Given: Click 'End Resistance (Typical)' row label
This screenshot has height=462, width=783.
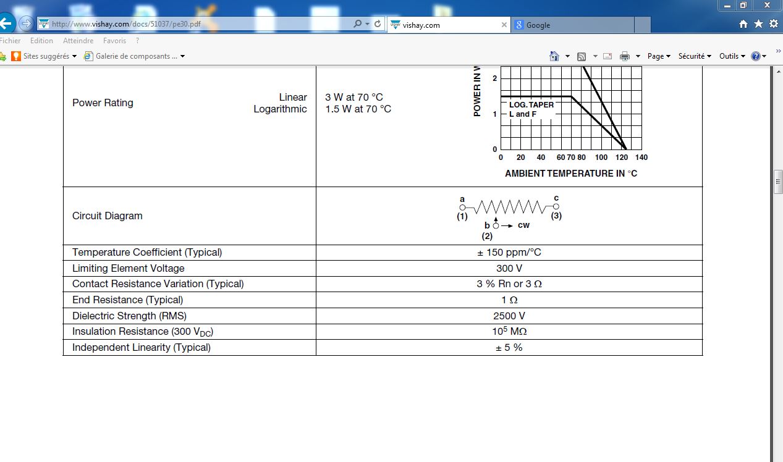Looking at the screenshot, I should [128, 300].
